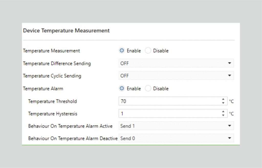Open Behaviour On Temperature Alarm Active dropdown
This screenshot has width=262, height=168.
point(176,126)
